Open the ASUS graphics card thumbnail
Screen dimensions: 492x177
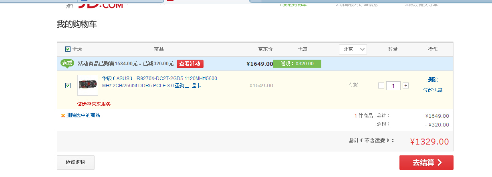[x=88, y=85]
